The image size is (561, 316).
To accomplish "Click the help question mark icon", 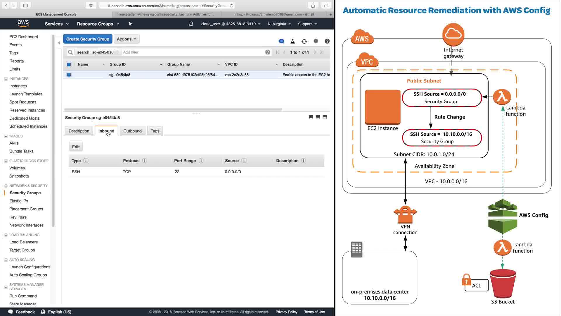I will coord(327,41).
